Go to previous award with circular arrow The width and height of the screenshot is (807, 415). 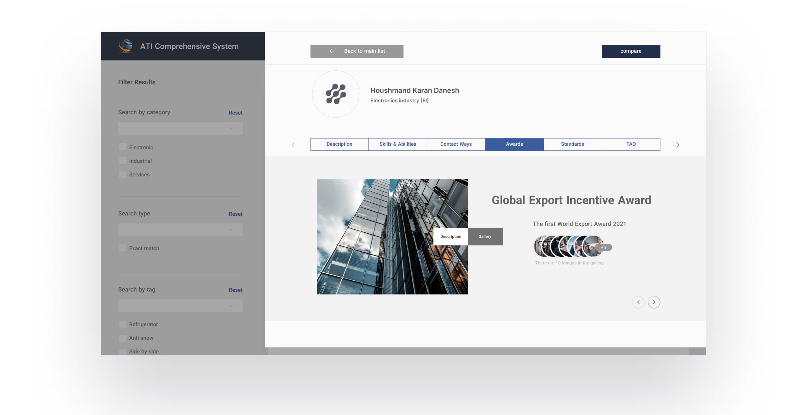[638, 302]
